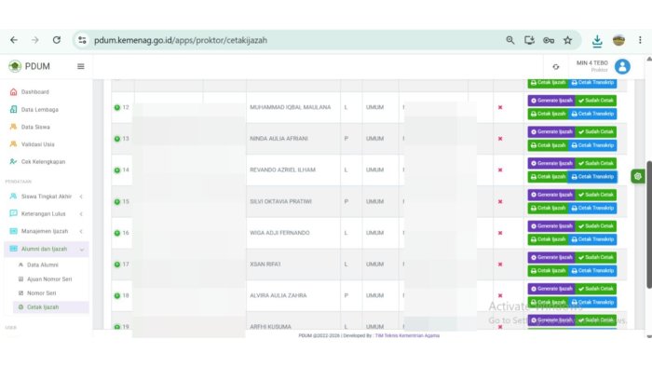Click the green settings gear on right edge
The image size is (652, 367).
[x=637, y=176]
